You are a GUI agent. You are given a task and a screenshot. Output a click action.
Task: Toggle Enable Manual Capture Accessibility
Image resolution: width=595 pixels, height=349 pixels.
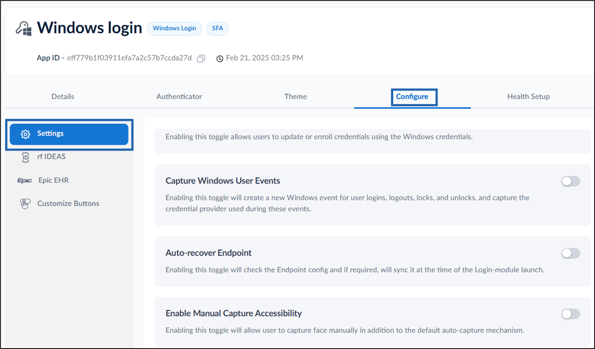(x=570, y=314)
